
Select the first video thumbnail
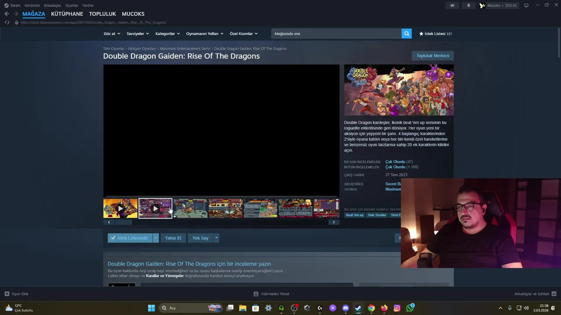tap(121, 208)
